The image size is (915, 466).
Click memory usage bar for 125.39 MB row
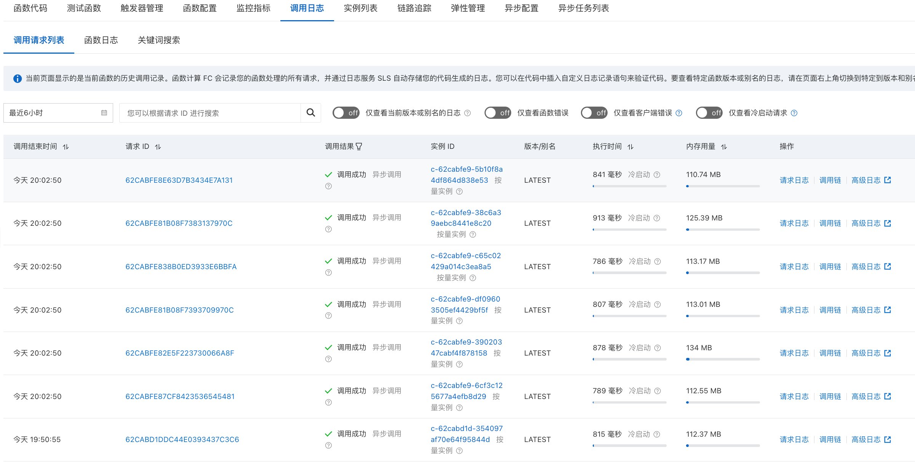(723, 230)
